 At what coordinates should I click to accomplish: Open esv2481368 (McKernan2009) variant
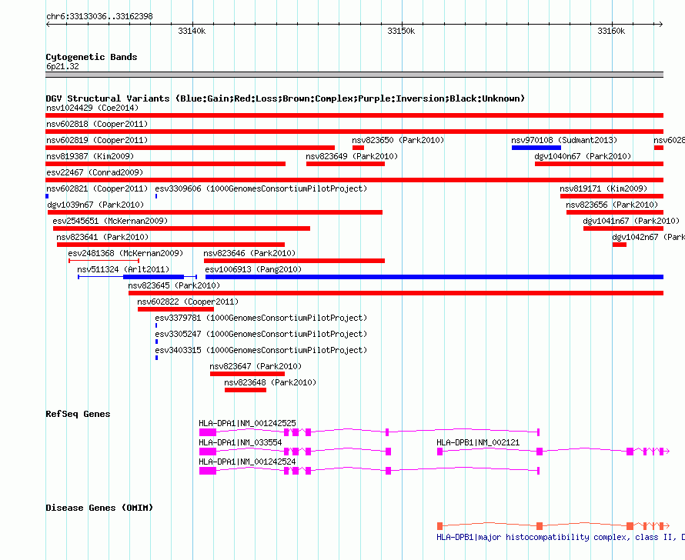104,261
